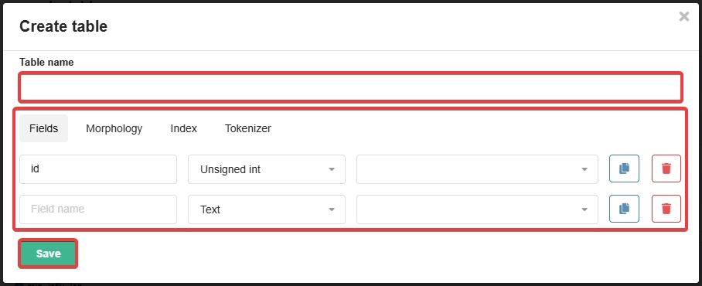702x286 pixels.
Task: Switch to the Morphology tab
Action: [114, 128]
